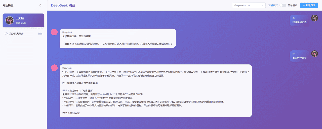The width and height of the screenshot is (322, 129).
Task: Open the deepseek-chat model dropdown
Action: (249, 5)
